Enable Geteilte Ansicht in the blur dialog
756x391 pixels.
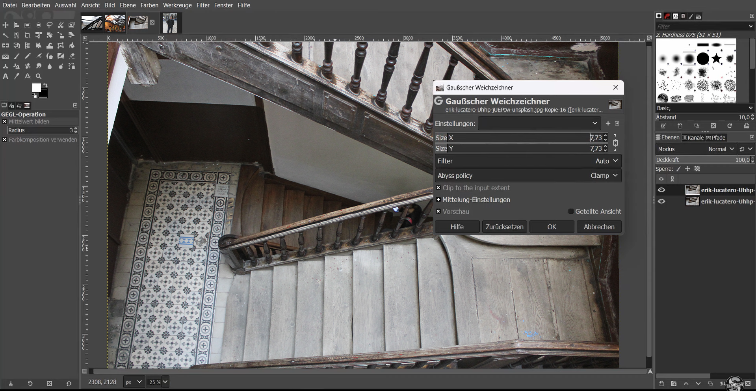571,212
